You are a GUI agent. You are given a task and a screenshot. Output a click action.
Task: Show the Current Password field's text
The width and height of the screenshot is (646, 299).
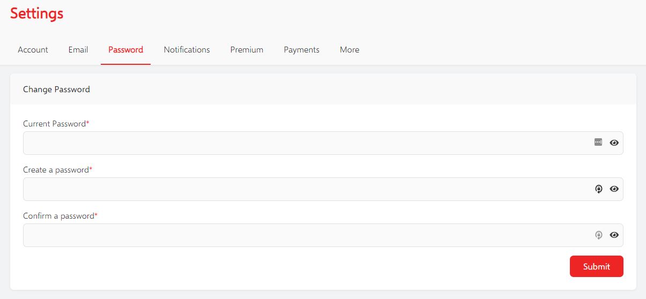(614, 143)
